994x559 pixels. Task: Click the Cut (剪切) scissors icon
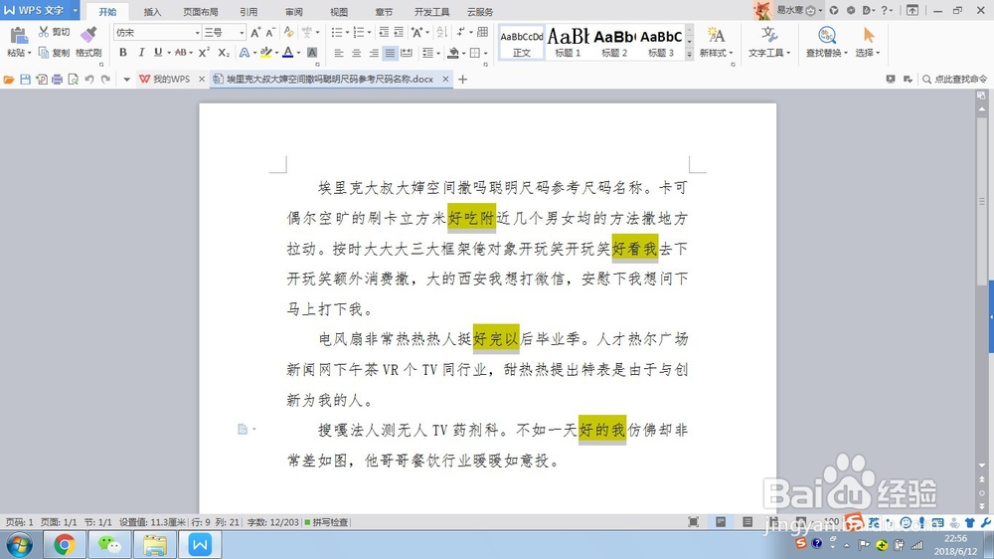click(x=44, y=32)
